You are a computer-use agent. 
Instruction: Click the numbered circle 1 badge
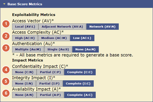tap(6, 24)
